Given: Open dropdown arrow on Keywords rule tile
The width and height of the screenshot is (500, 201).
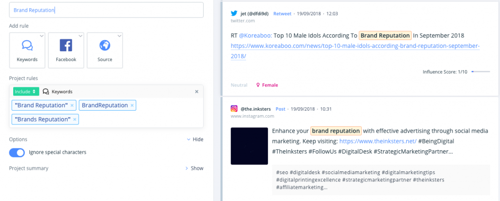Looking at the screenshot, I should coord(42,36).
